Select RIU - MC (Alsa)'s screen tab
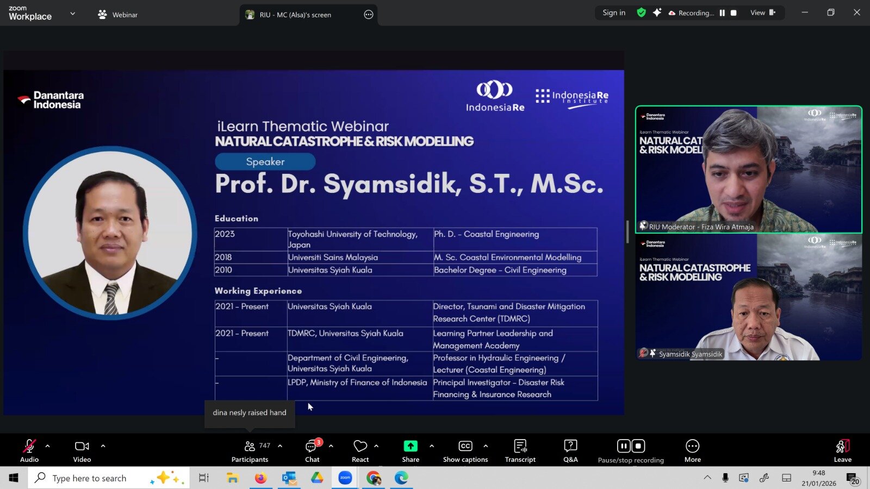The width and height of the screenshot is (870, 489). 295,15
